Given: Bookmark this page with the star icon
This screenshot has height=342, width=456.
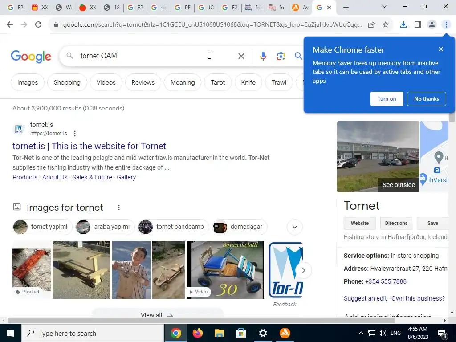Looking at the screenshot, I should [x=386, y=25].
